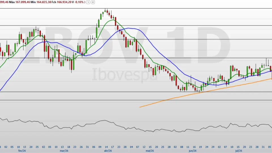Click the 16 date tick on the time axis
This screenshot has height=153, width=272.
pyautogui.click(x=194, y=147)
